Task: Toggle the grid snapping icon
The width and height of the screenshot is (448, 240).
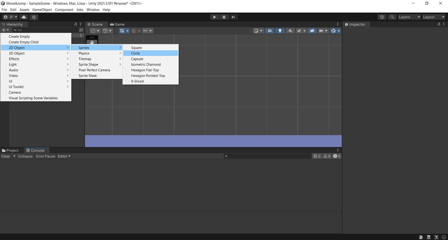Action: pos(122,31)
